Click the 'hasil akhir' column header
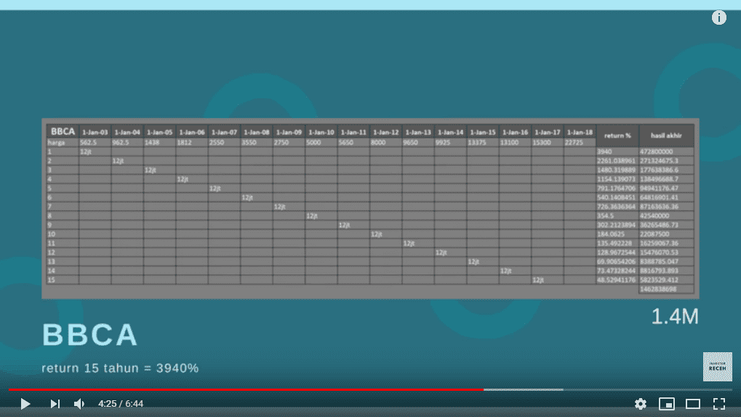Viewport: 741px width, 417px height. (x=666, y=135)
